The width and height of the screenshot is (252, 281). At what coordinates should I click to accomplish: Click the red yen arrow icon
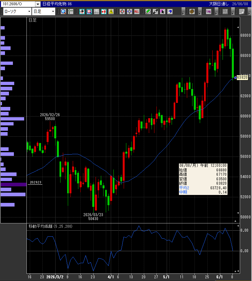(x=104, y=12)
